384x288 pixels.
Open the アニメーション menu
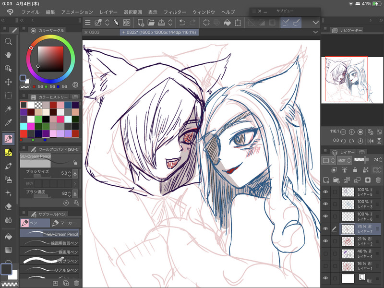click(x=77, y=12)
